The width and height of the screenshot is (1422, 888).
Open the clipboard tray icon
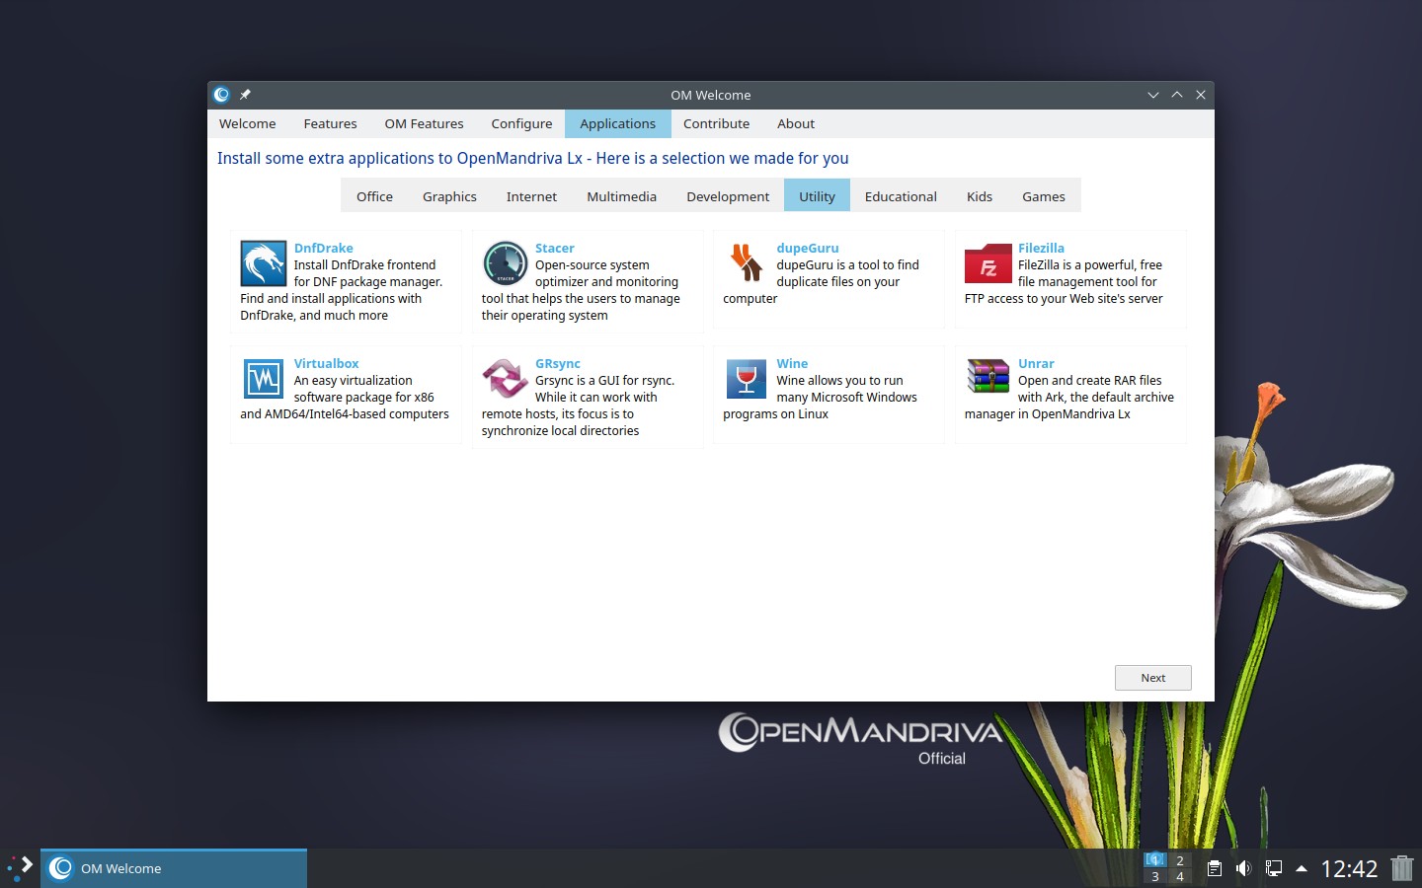click(x=1215, y=868)
